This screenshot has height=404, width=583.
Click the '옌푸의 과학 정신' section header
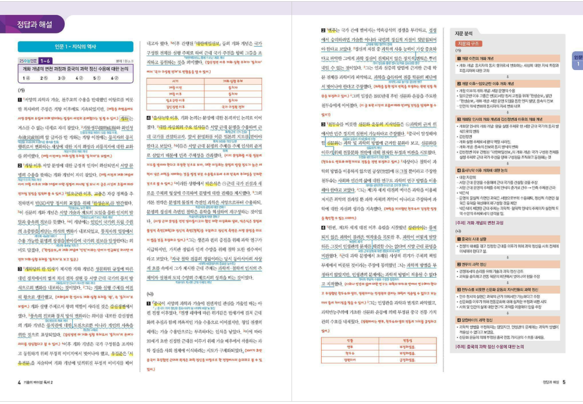coord(507,264)
